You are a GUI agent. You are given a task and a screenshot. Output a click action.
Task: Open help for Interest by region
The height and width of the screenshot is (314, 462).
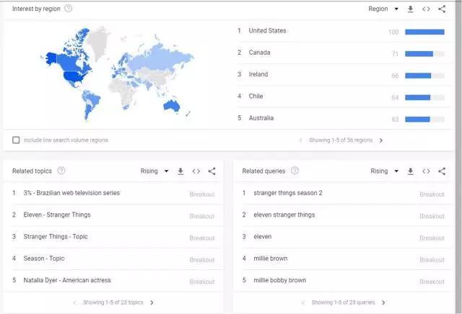pyautogui.click(x=68, y=9)
